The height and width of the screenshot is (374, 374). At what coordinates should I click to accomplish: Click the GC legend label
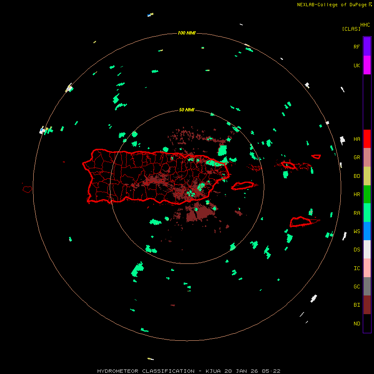tap(357, 287)
